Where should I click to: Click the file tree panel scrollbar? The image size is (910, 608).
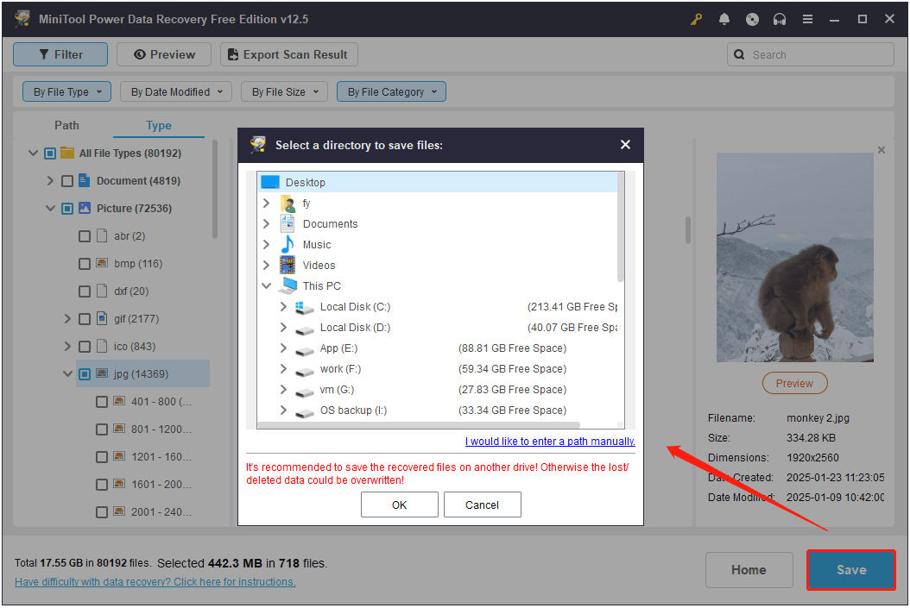tap(215, 189)
